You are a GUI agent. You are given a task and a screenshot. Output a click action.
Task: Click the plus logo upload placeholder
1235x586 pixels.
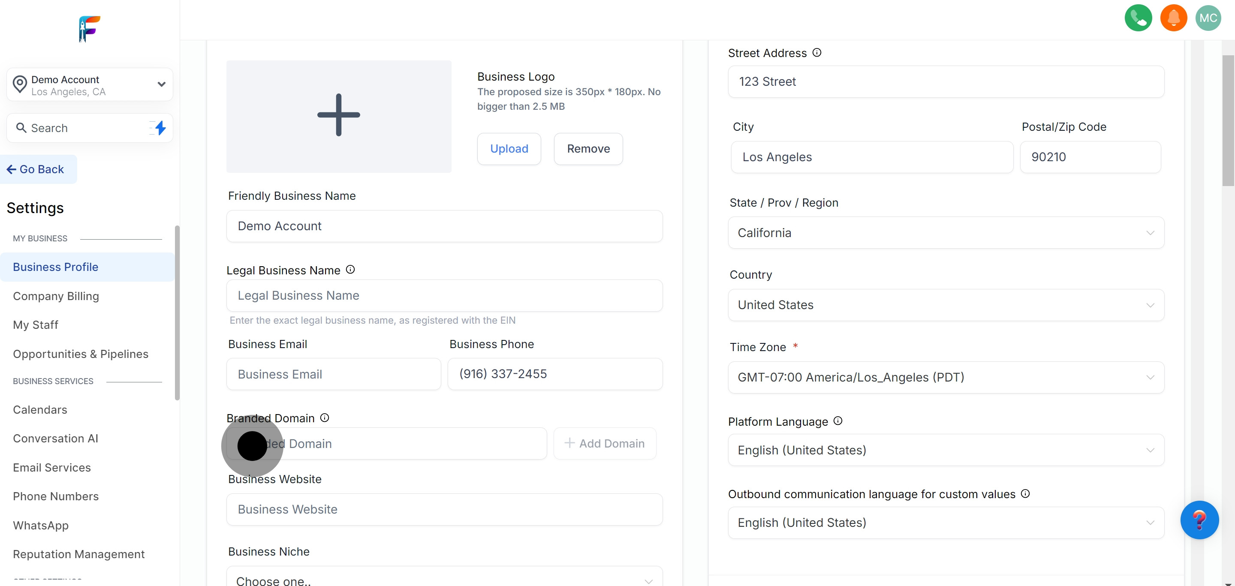point(338,115)
